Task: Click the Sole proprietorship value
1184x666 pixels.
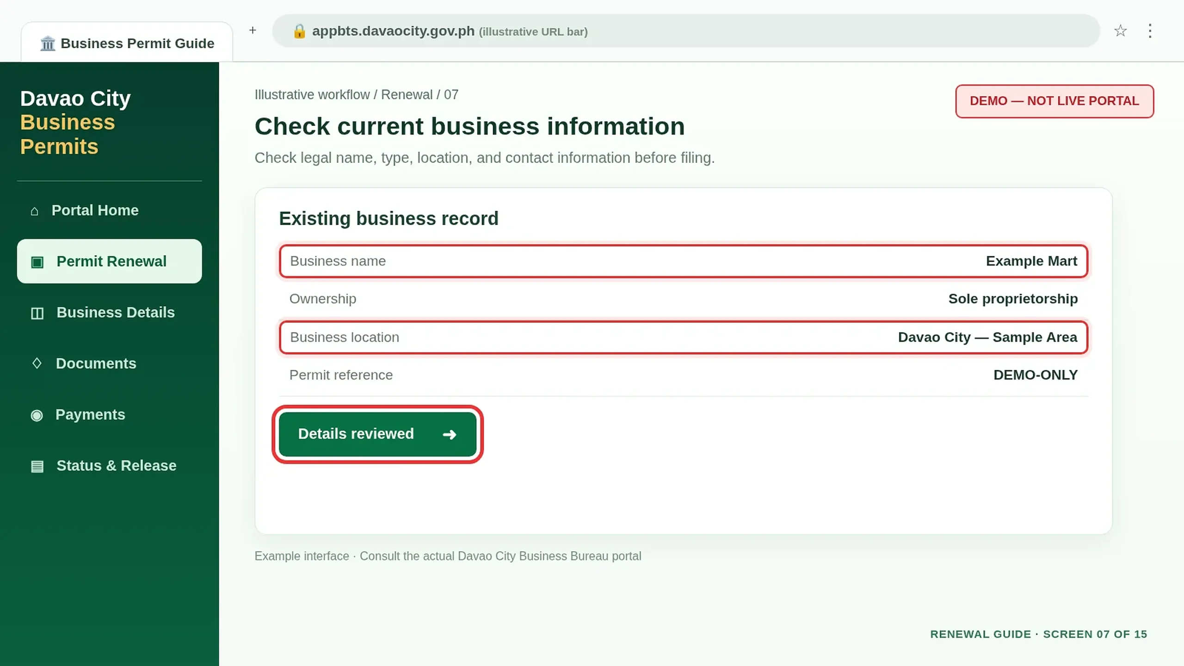Action: [1013, 299]
